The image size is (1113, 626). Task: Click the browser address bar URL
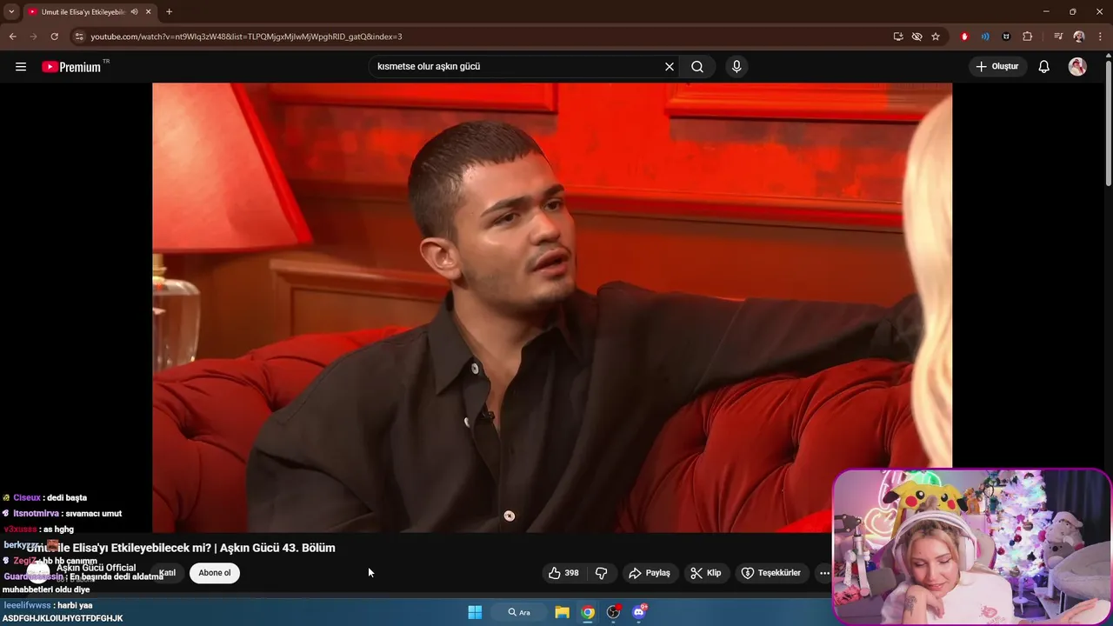coord(246,37)
